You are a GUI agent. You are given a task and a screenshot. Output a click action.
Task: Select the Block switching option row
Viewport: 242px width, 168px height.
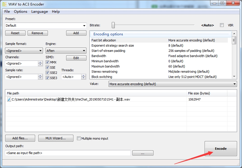tap(159, 77)
